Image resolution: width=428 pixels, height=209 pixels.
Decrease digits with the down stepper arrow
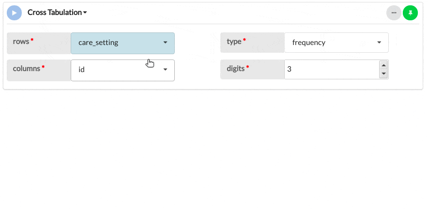coord(383,74)
